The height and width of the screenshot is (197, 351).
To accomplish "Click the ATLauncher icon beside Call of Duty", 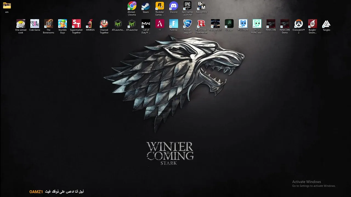I will (x=132, y=24).
